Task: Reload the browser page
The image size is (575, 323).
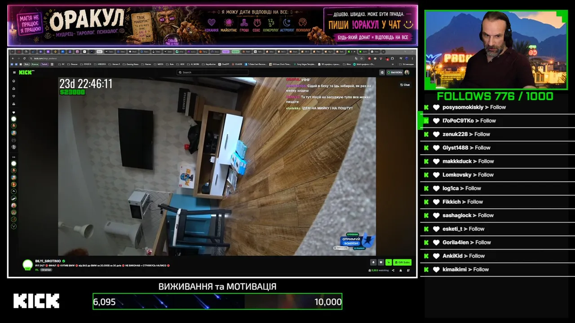Action: point(24,58)
